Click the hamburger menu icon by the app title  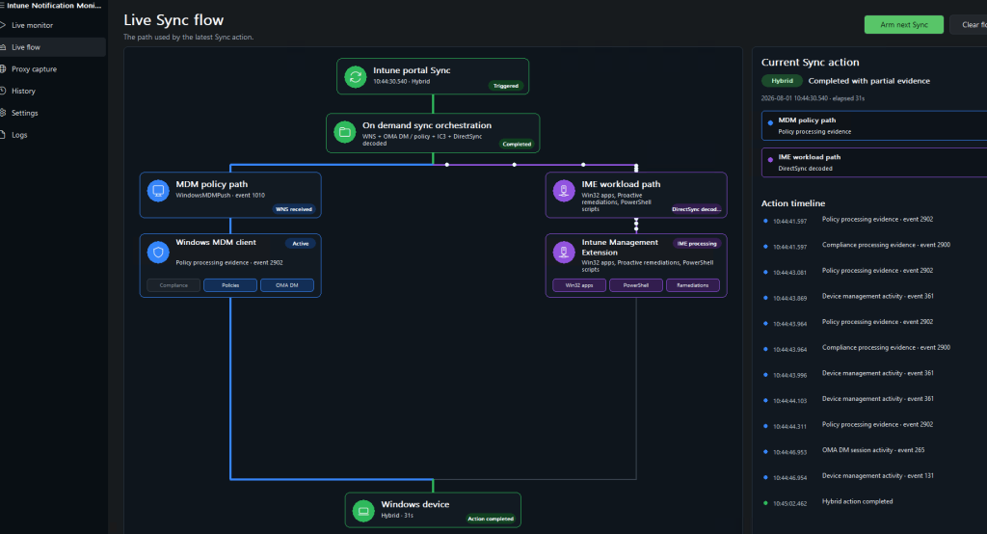(x=2, y=5)
